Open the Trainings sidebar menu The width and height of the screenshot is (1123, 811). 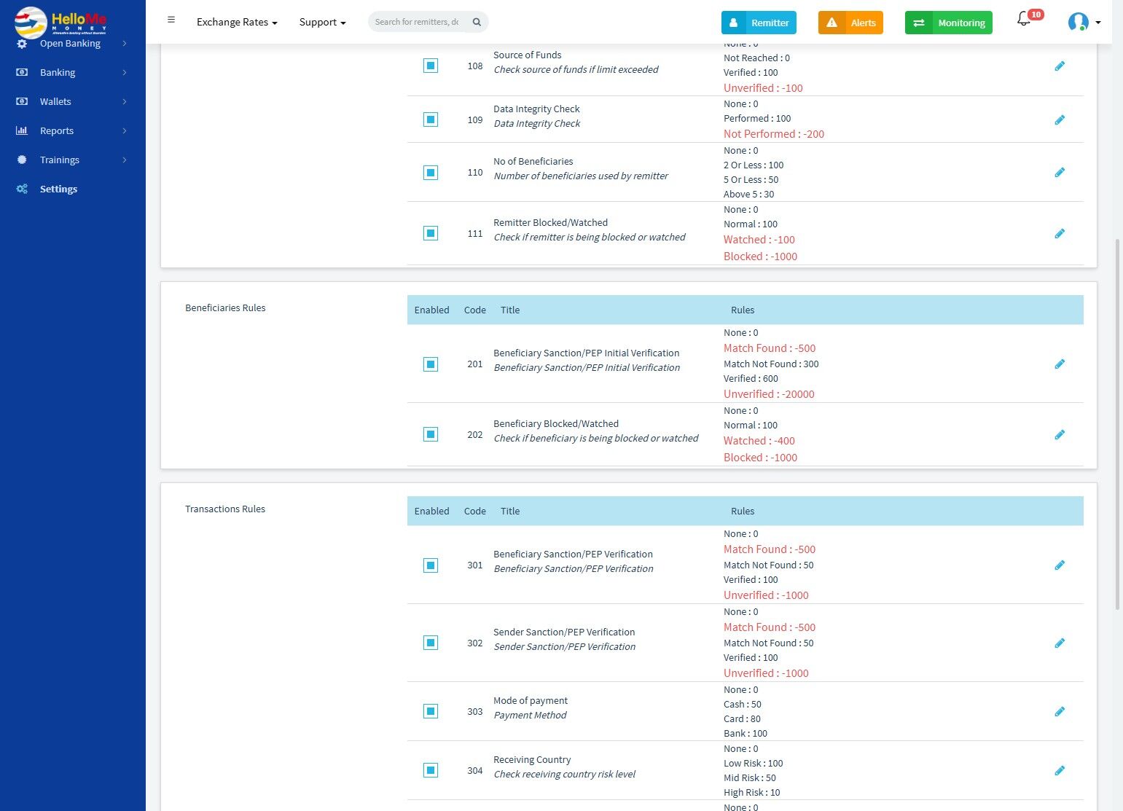point(73,160)
